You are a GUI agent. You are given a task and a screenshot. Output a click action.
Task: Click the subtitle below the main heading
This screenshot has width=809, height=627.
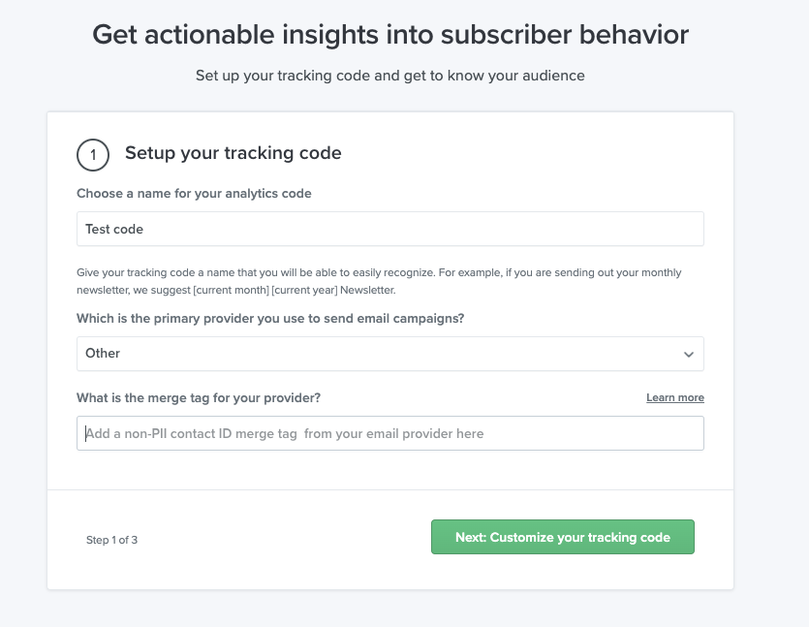click(x=389, y=75)
